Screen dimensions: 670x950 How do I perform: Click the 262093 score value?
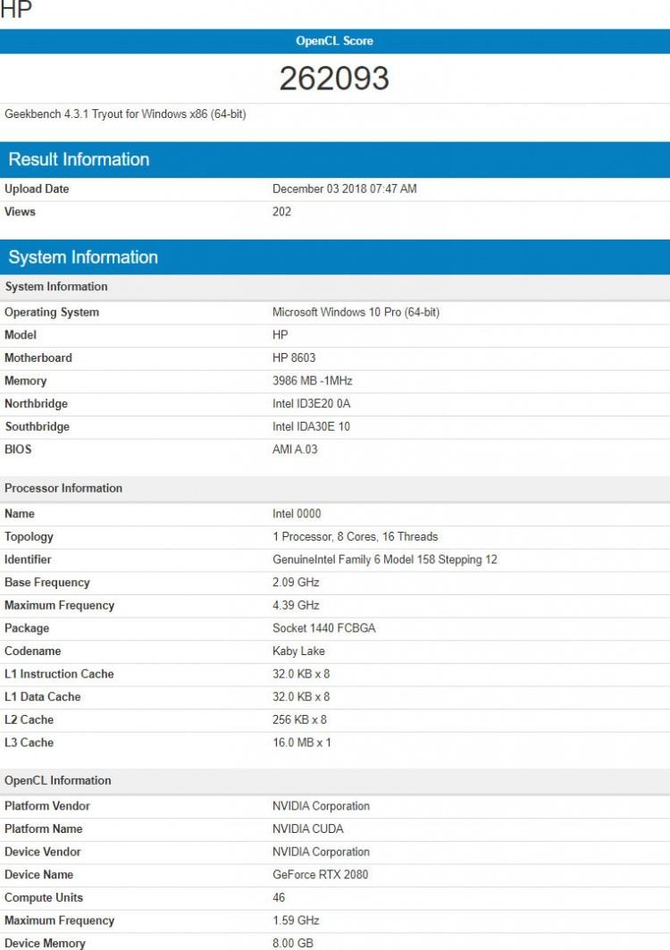click(x=334, y=79)
